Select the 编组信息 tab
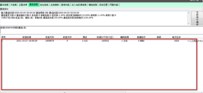 tap(93, 5)
